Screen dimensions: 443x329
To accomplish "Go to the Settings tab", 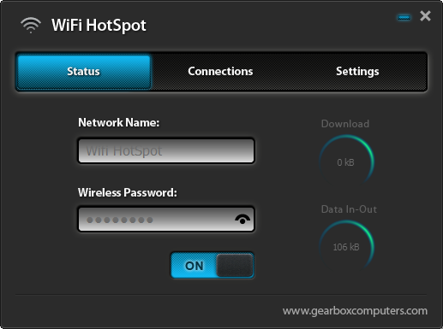I will tap(357, 72).
